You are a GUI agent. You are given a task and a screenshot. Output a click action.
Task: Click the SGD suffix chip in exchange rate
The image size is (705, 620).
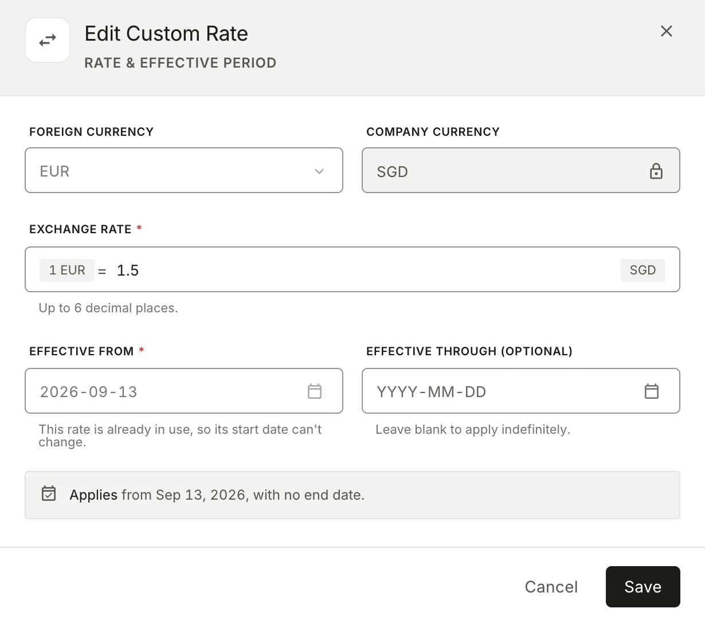click(643, 270)
